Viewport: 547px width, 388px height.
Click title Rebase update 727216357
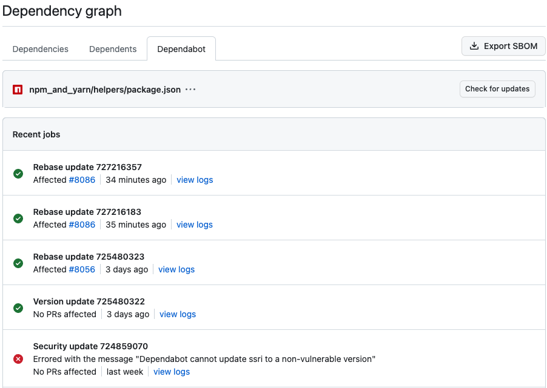(x=87, y=167)
